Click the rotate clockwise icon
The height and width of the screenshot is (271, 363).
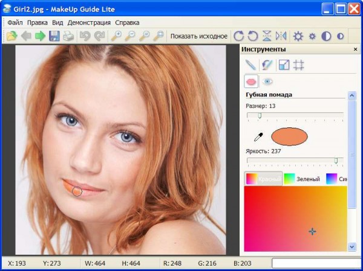239,36
